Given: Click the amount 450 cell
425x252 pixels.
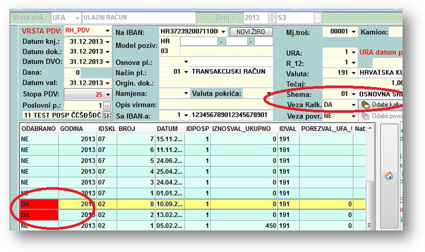Looking at the screenshot, I should coord(244,225).
